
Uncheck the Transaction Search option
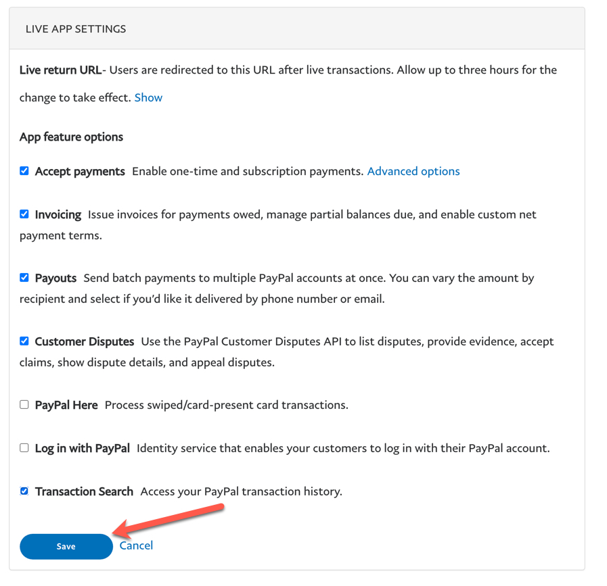(x=24, y=491)
